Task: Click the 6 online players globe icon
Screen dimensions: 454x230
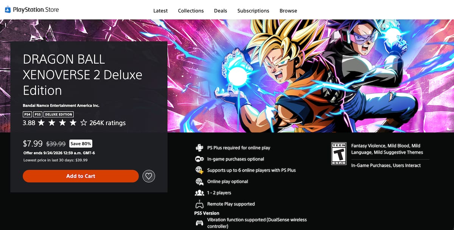Action: click(199, 170)
